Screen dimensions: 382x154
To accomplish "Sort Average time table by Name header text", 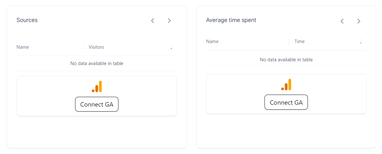I will point(212,41).
